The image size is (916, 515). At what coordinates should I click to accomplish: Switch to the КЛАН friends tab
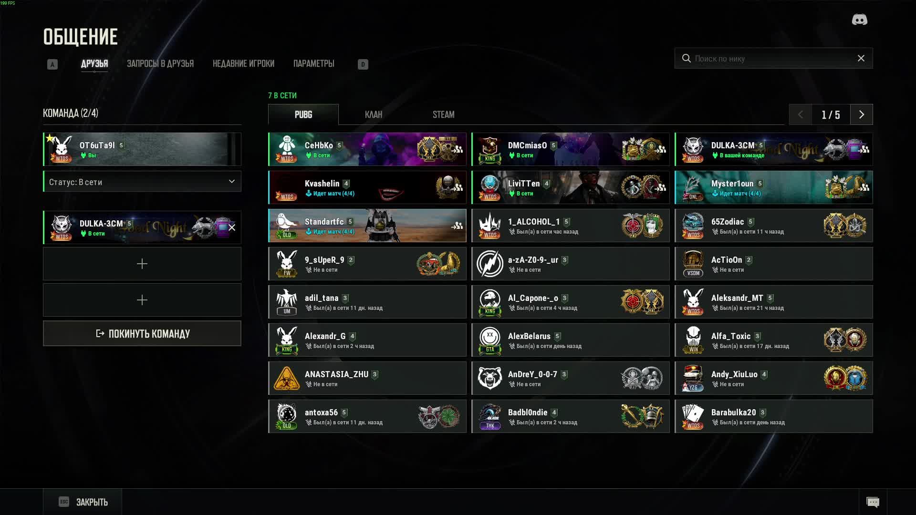point(374,114)
